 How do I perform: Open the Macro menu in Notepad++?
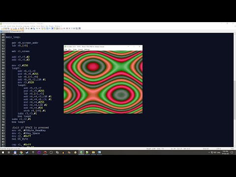coord(43,26)
